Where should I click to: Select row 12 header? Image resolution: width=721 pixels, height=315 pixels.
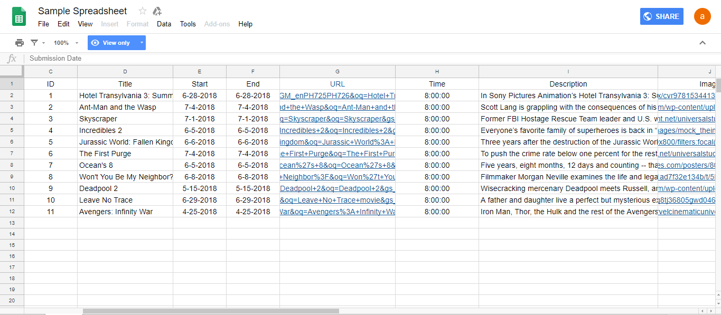[12, 212]
